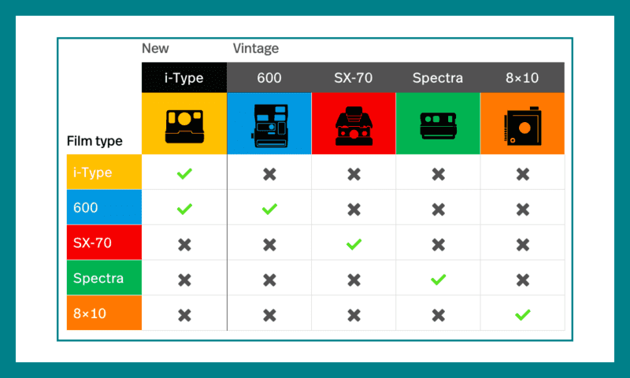
Task: Click checkmark for i-Type film, i-Type camera
Action: click(184, 173)
